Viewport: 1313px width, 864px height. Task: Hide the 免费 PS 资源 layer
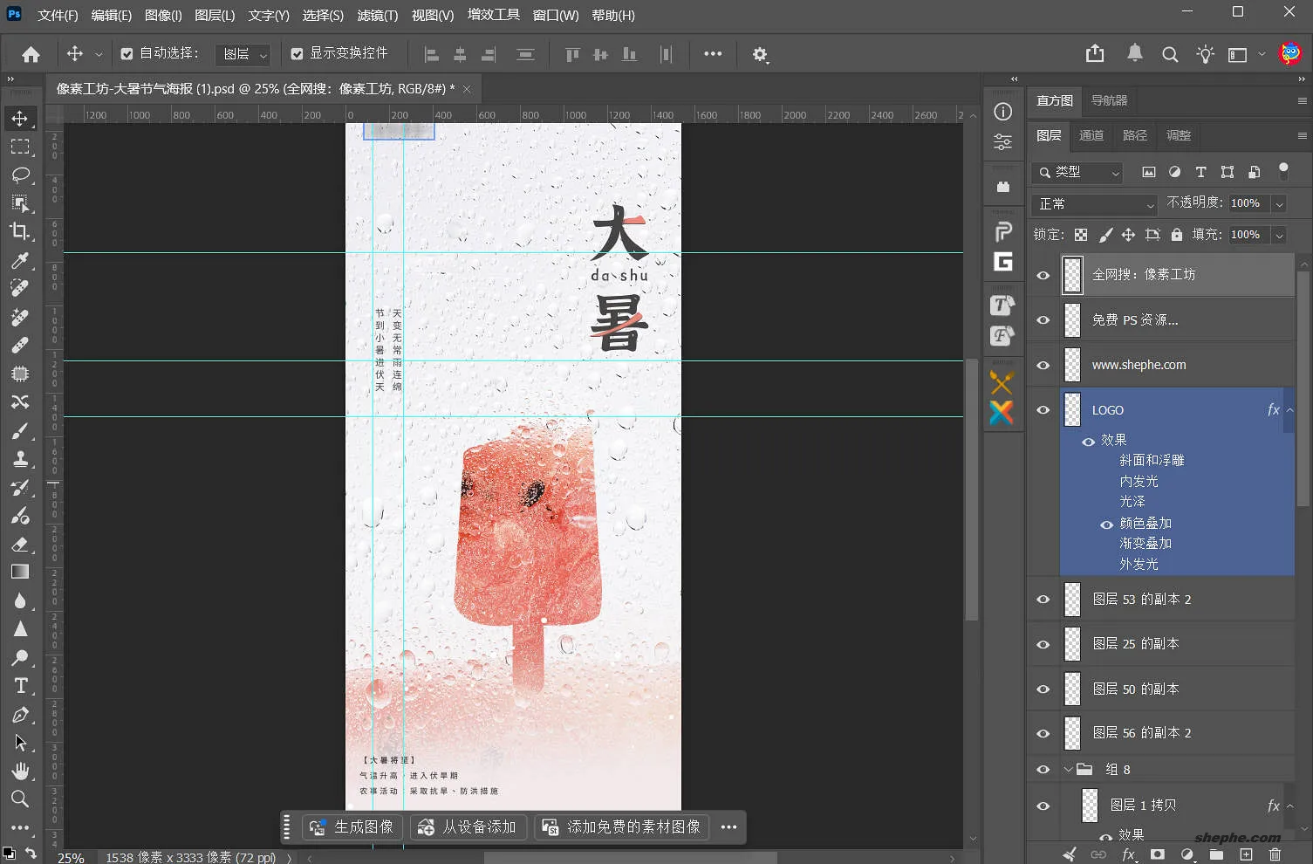coord(1043,320)
